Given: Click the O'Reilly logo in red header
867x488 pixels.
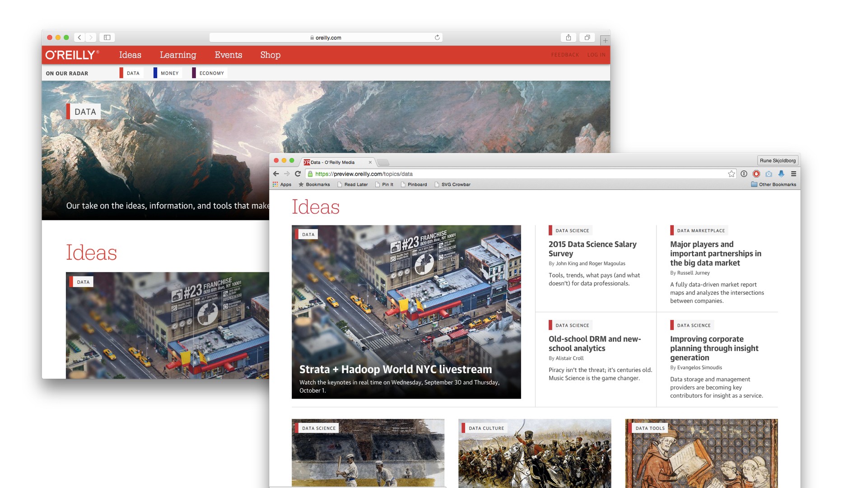Looking at the screenshot, I should pos(72,55).
